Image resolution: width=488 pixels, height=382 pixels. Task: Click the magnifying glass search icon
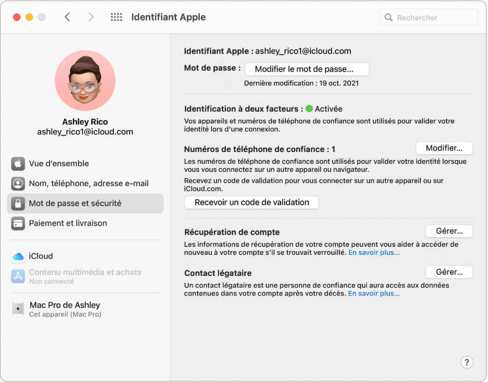click(389, 17)
